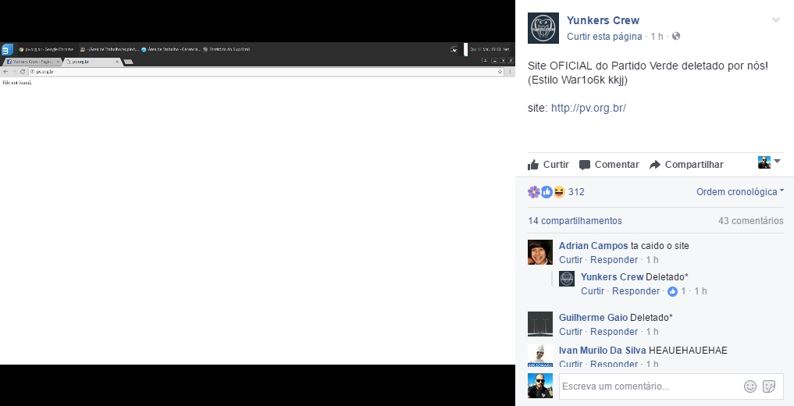The width and height of the screenshot is (794, 406).
Task: Open the Ordem cronológica sort dropdown
Action: (740, 192)
